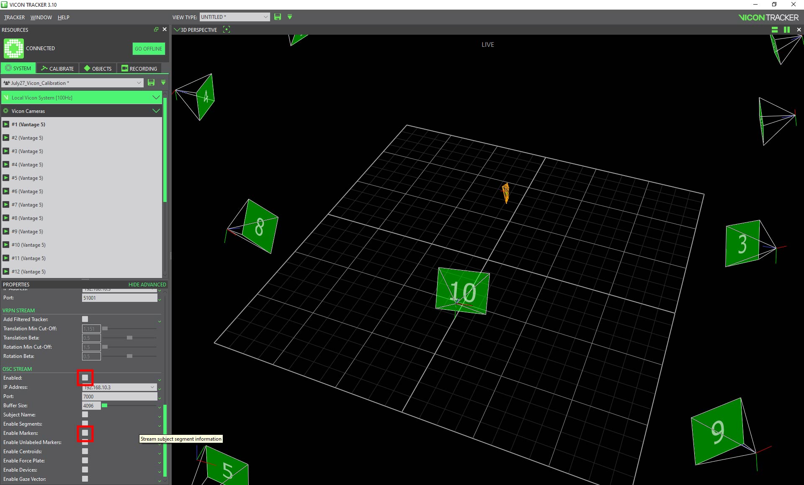Split the view horizontally with the two-bar icon
The width and height of the screenshot is (804, 485).
(775, 30)
